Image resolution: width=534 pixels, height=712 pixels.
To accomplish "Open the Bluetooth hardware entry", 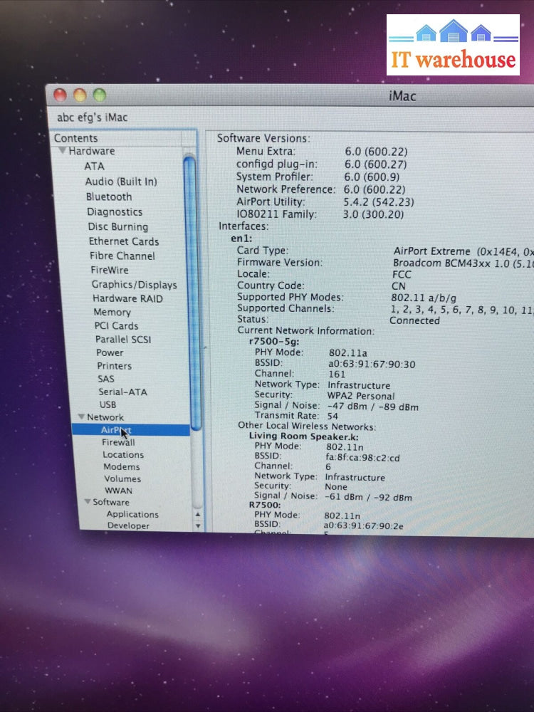I will 109,197.
